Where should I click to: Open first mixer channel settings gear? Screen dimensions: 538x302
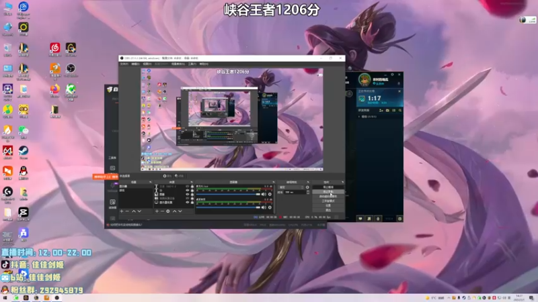(270, 194)
